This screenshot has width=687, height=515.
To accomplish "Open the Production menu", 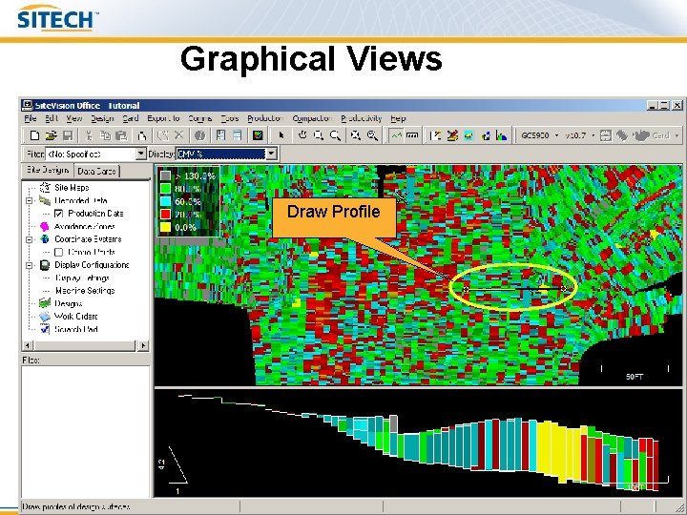I will point(265,118).
